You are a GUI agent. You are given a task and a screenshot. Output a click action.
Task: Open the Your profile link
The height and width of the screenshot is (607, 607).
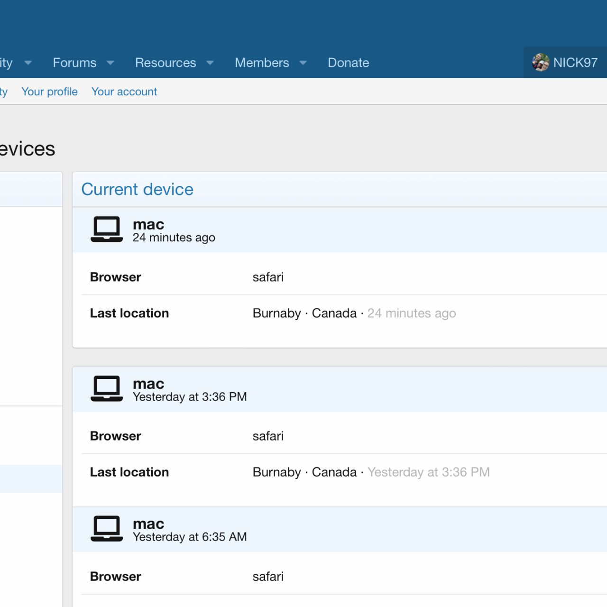(x=49, y=92)
